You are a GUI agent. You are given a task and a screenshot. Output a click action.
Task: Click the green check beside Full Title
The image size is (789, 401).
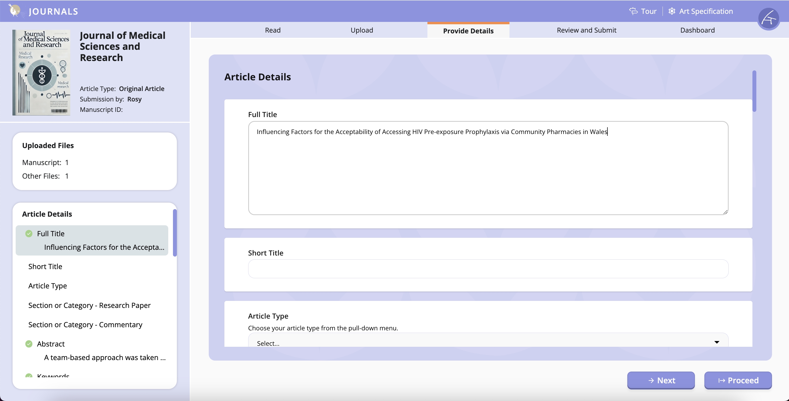(x=29, y=234)
